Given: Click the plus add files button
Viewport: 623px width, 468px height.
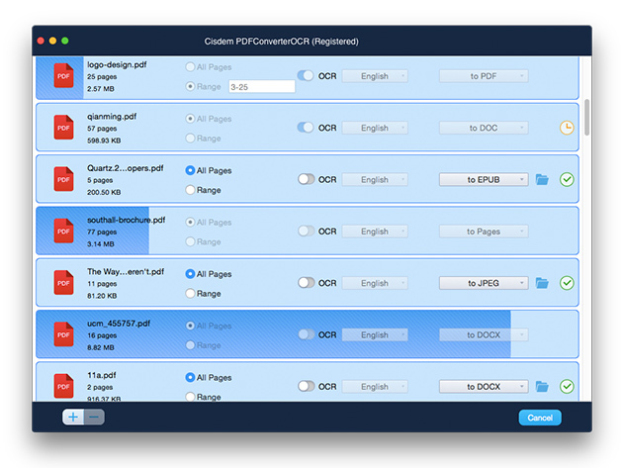Looking at the screenshot, I should [73, 418].
